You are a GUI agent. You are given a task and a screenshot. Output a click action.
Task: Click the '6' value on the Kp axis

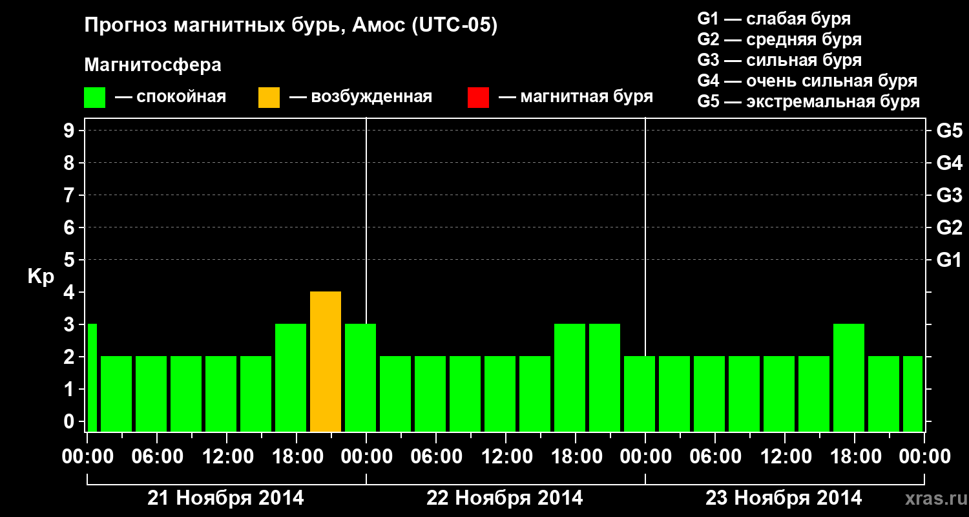coord(70,228)
